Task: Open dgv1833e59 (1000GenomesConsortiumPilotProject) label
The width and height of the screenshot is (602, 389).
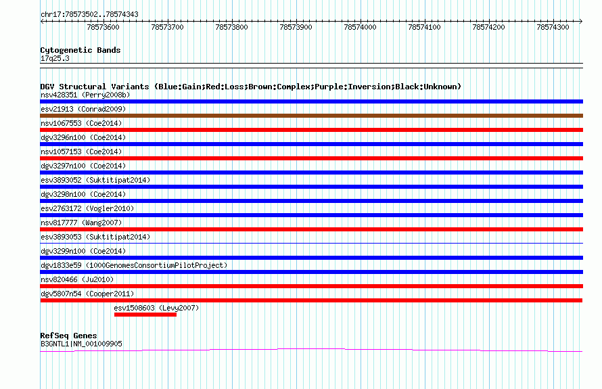Action: tap(134, 265)
